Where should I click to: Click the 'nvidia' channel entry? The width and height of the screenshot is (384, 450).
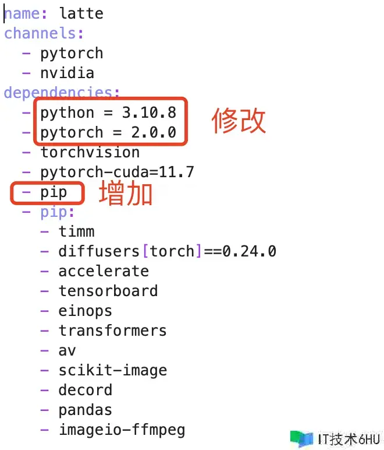point(67,73)
